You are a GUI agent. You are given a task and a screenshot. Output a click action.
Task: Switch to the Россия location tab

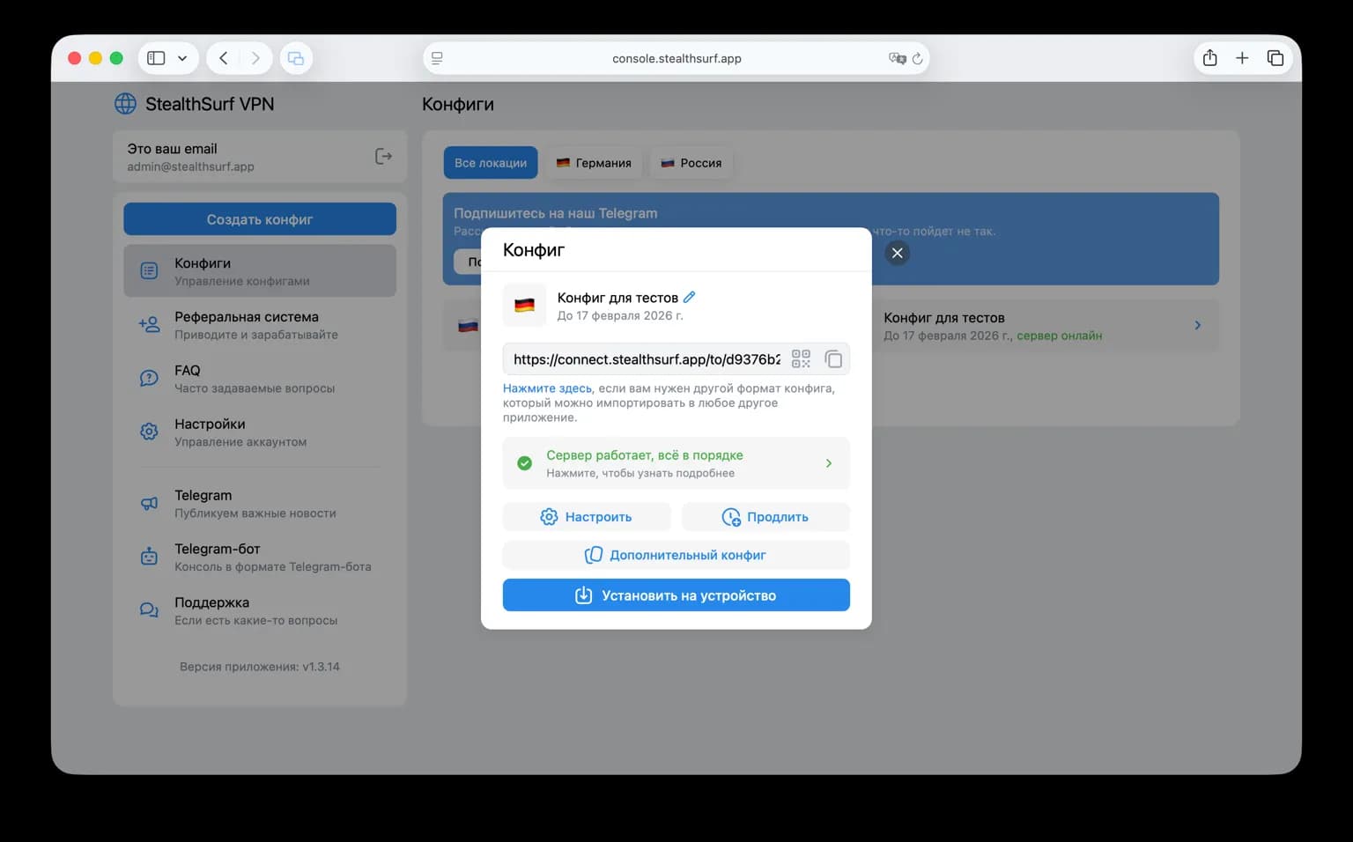pos(691,163)
